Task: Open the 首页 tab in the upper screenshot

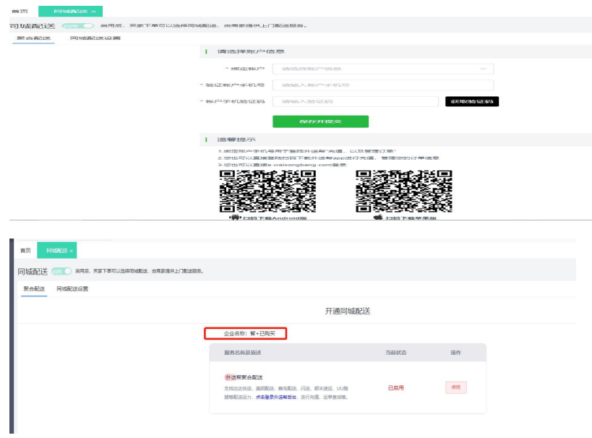Action: point(20,12)
